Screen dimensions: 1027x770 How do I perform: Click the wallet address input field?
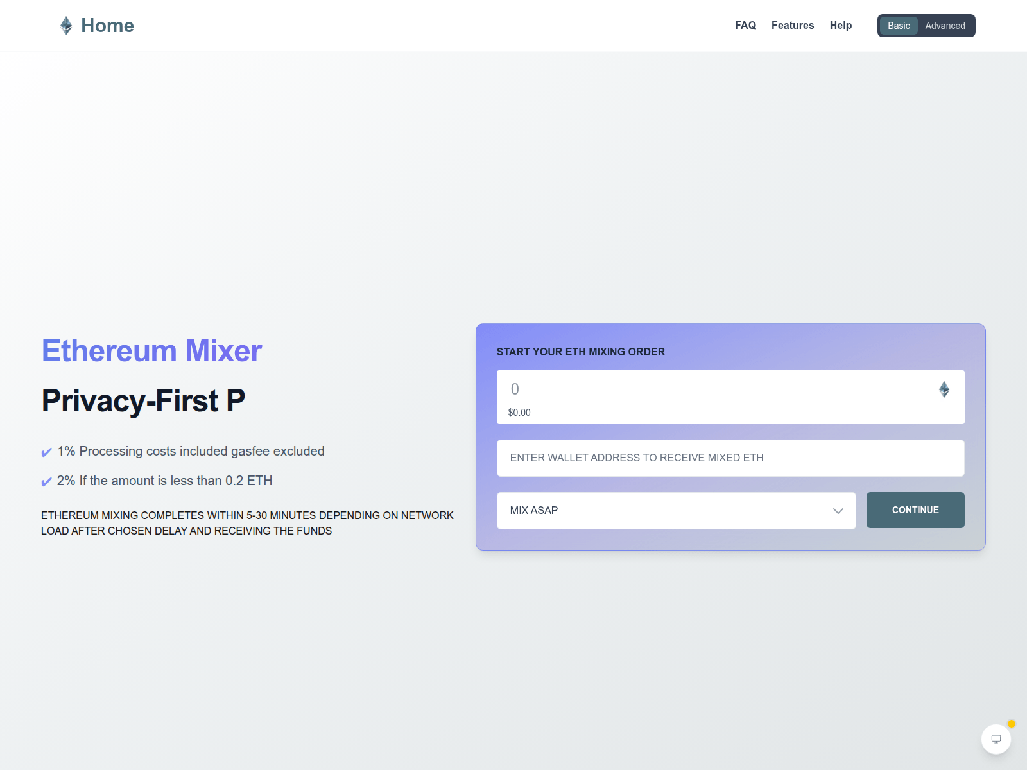tap(730, 458)
